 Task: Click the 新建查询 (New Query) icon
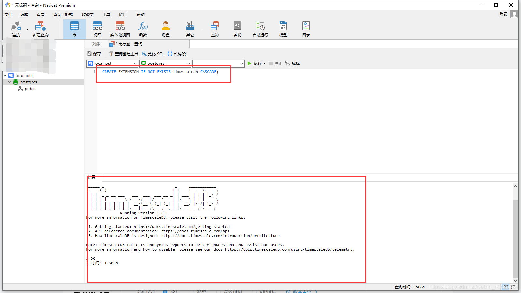coord(40,29)
